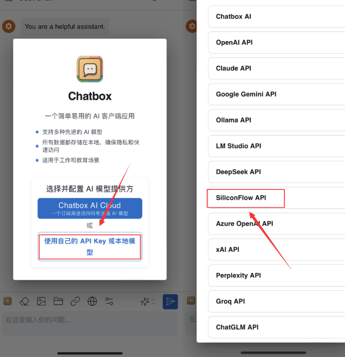This screenshot has height=357, width=345.
Task: Click the Chatbox AI Cloud button
Action: pyautogui.click(x=90, y=208)
